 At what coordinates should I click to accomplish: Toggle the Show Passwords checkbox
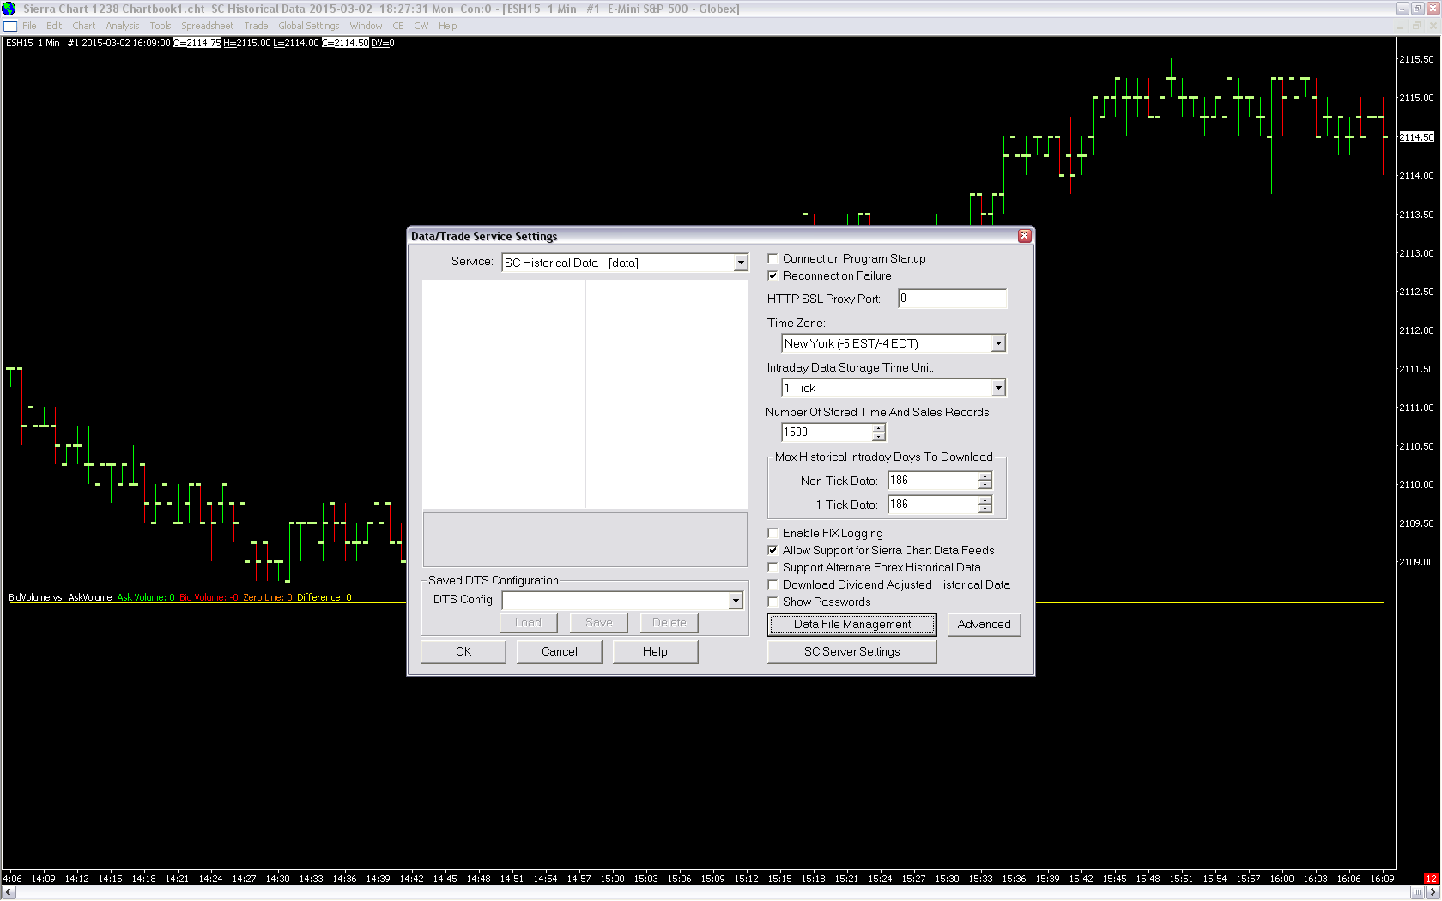coord(772,602)
